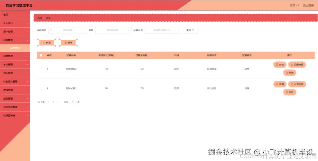Click 设置考题 for 测试试卷1

coord(297,84)
